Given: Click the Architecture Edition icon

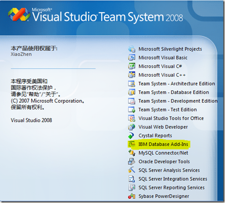Looking at the screenshot, I should point(132,84).
